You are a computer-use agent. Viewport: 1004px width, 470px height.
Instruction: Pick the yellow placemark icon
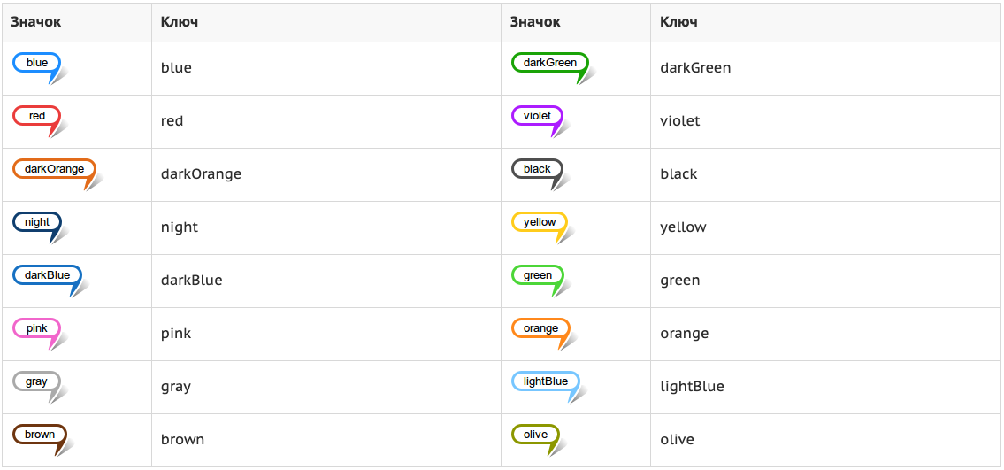point(543,227)
